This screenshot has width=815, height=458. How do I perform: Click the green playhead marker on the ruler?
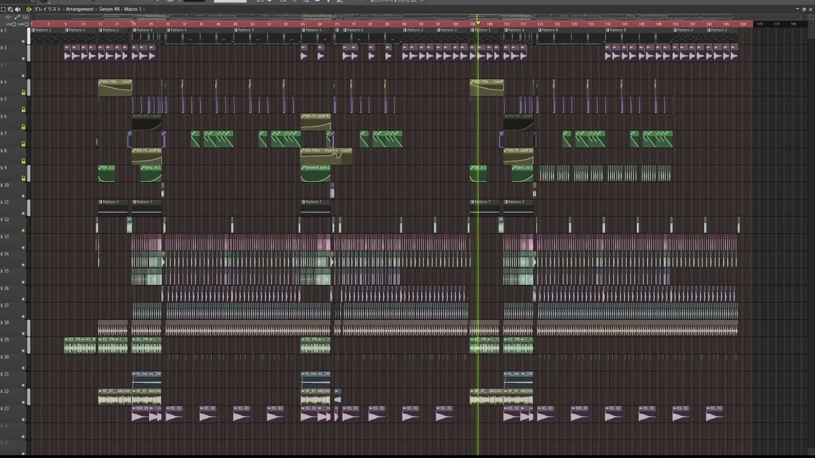pyautogui.click(x=478, y=24)
